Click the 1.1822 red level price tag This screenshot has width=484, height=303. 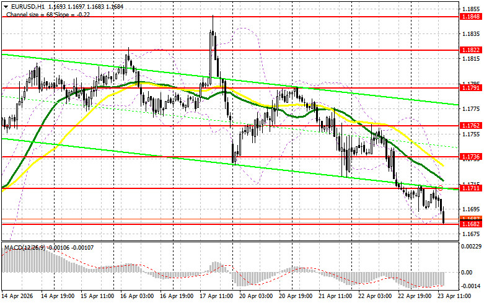coord(471,50)
